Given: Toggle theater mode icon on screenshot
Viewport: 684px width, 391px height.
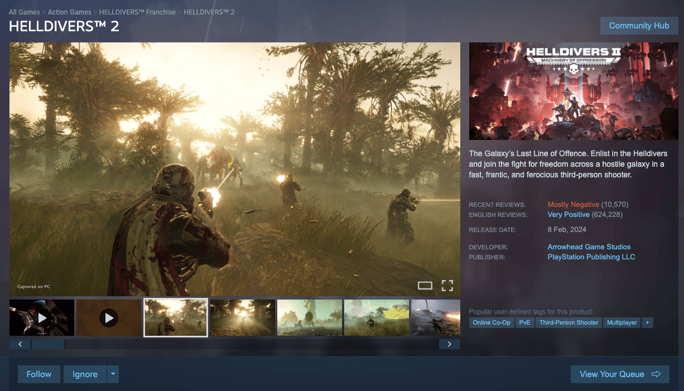Looking at the screenshot, I should point(425,286).
